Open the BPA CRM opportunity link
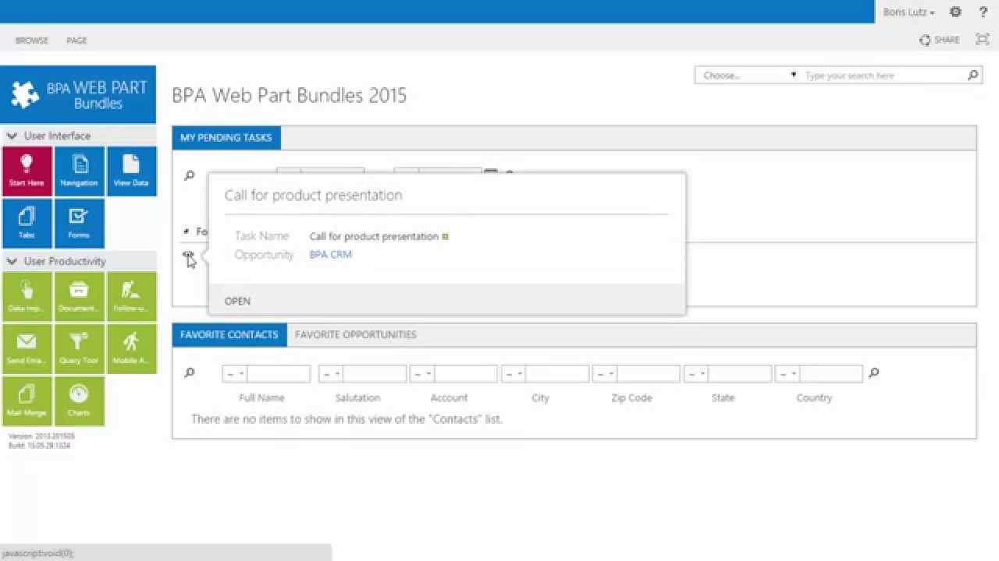This screenshot has width=999, height=561. click(x=331, y=255)
